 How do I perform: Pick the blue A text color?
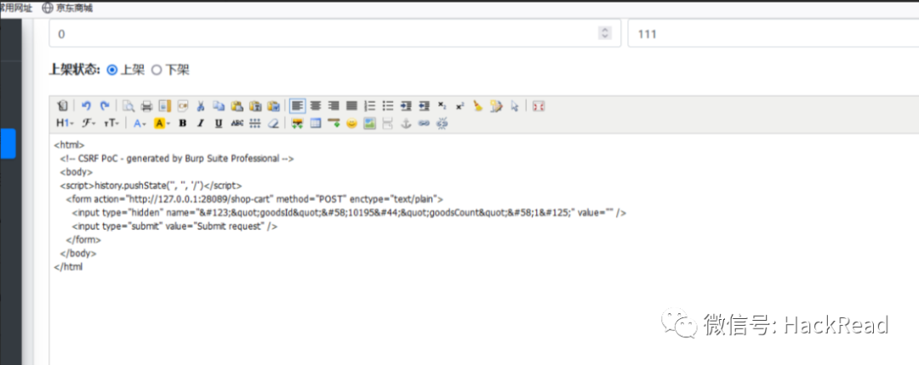click(x=140, y=123)
